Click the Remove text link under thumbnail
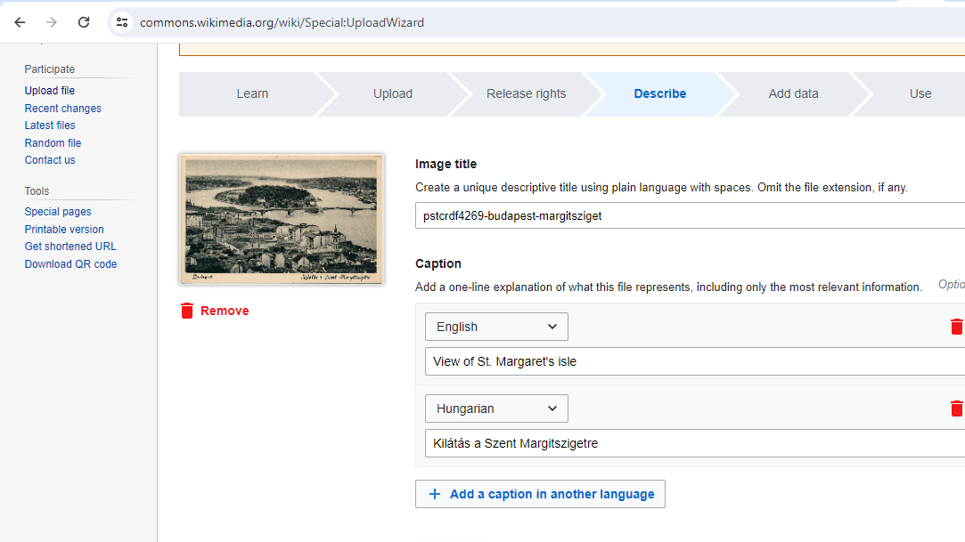 point(225,311)
